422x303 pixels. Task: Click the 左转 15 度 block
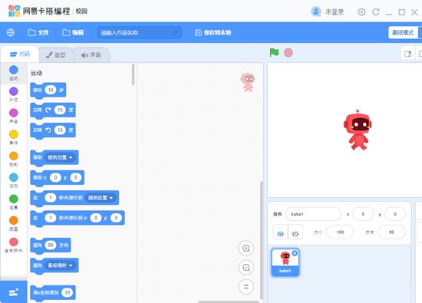(53, 130)
